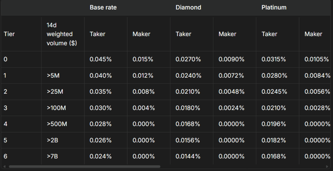Viewport: 333px width, 171px height.
Task: Select the >25M volume cell
Action: (x=55, y=92)
